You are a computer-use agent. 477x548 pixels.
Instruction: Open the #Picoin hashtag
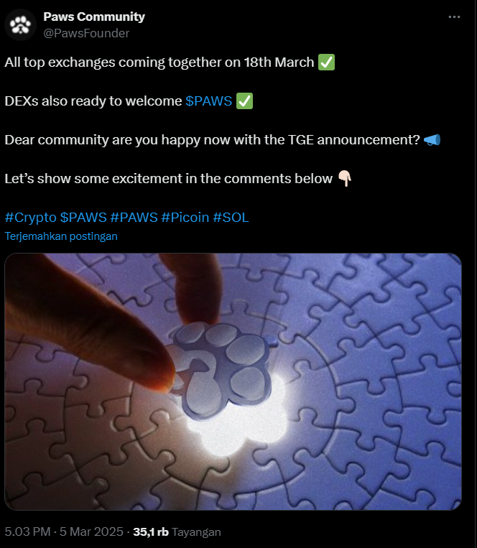(185, 218)
